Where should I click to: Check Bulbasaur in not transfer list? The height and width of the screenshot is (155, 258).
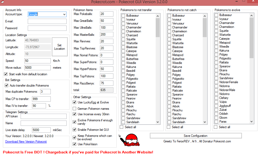point(123,16)
